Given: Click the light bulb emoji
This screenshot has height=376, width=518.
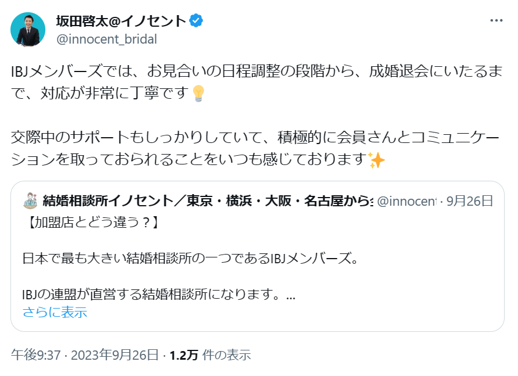Looking at the screenshot, I should pyautogui.click(x=199, y=93).
